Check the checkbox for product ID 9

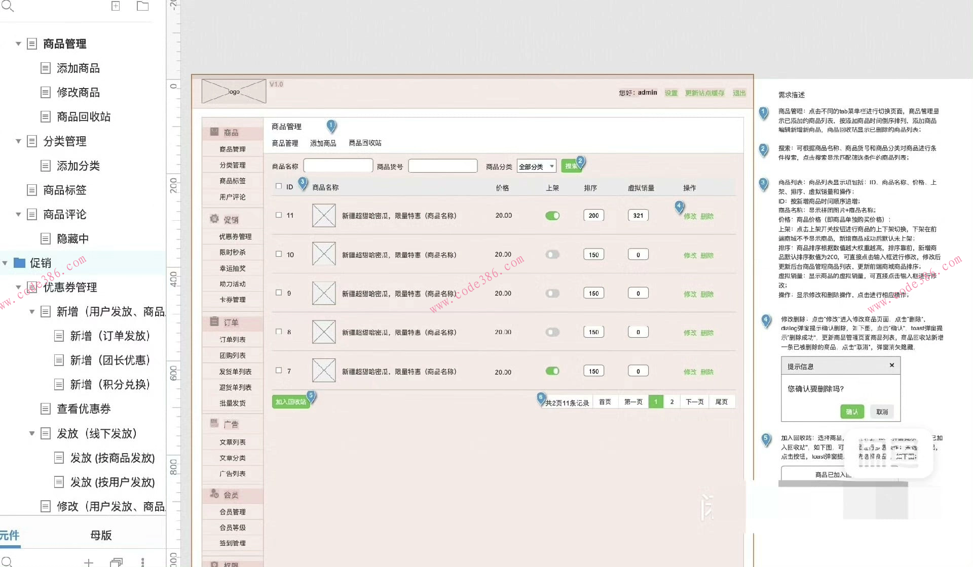[279, 293]
